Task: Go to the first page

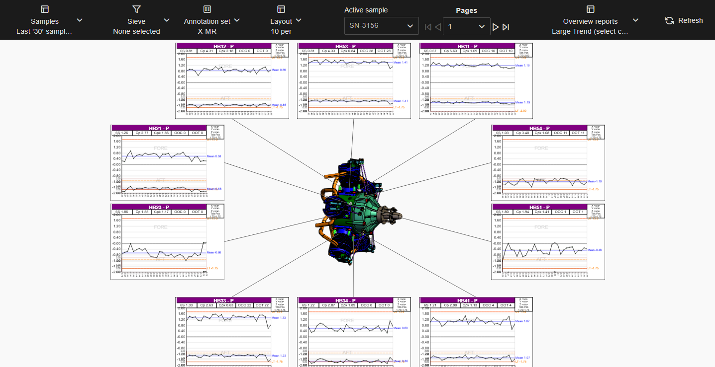Action: pos(427,27)
